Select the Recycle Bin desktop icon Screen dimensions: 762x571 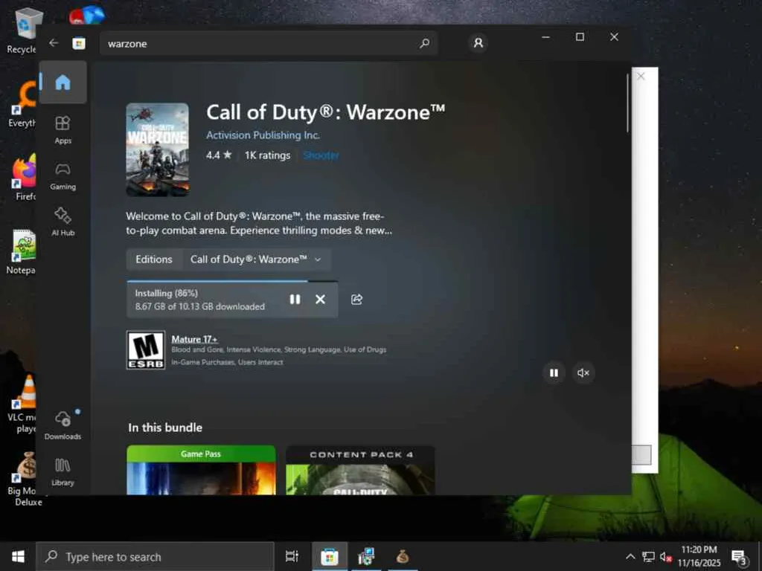click(x=22, y=31)
